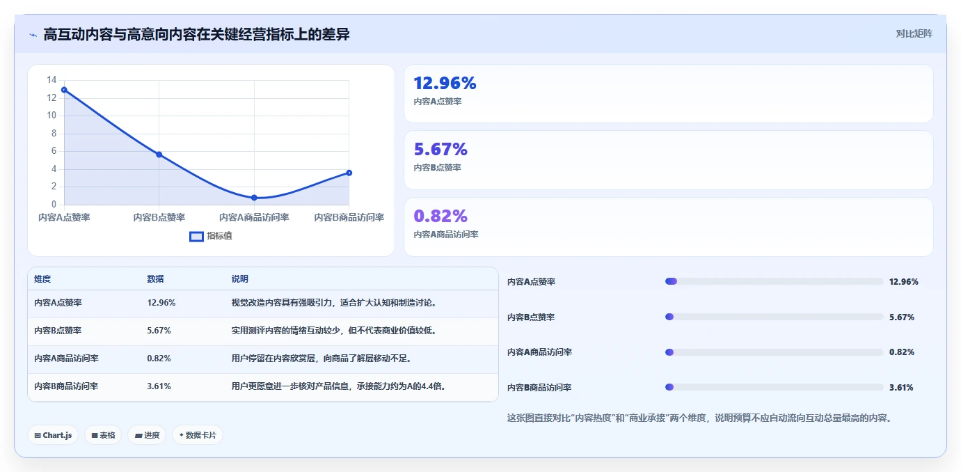Click the 0.82% stat card
961x472 pixels.
[x=668, y=227]
